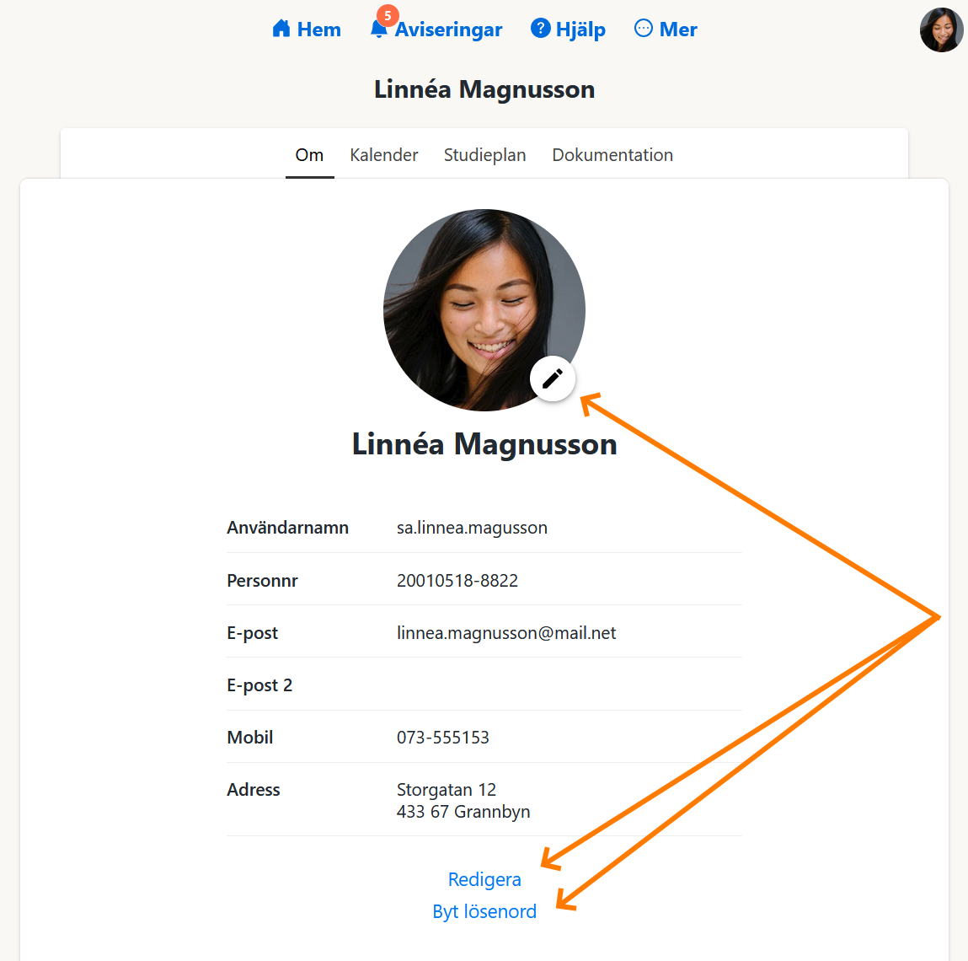Click the empty E-post 2 field
968x961 pixels.
pyautogui.click(x=505, y=685)
